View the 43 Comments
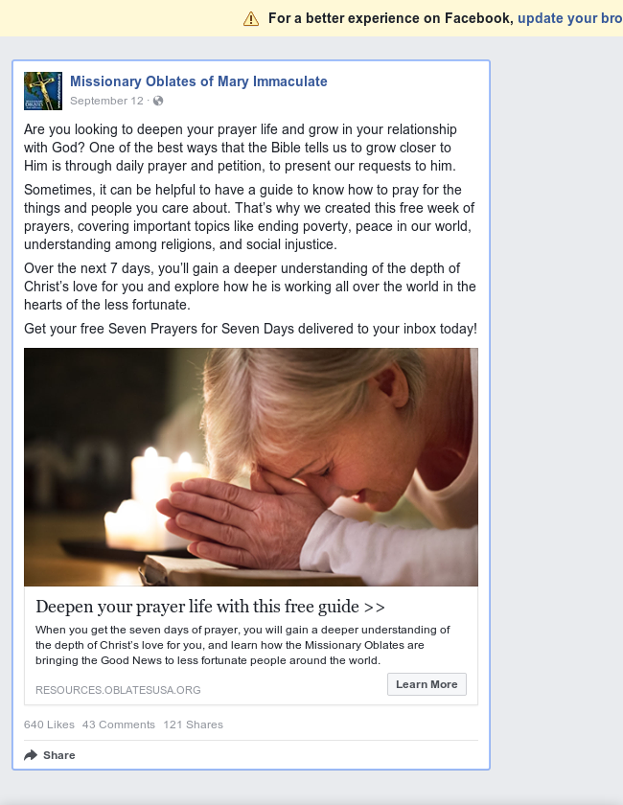 tap(119, 724)
